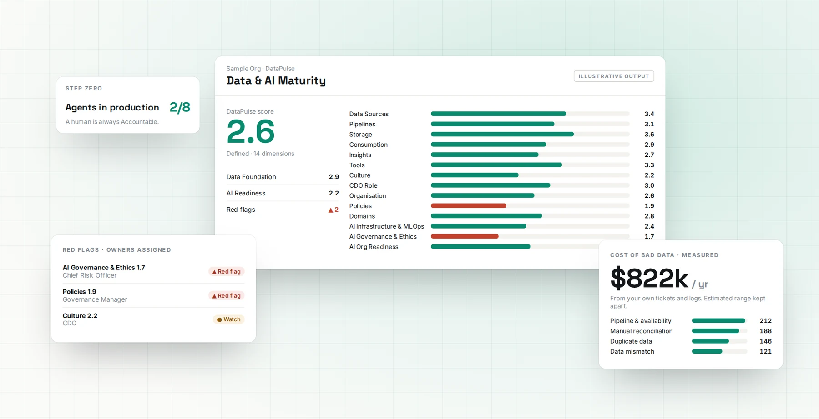Click the AI Org Readiness label
This screenshot has height=419, width=819.
click(374, 247)
